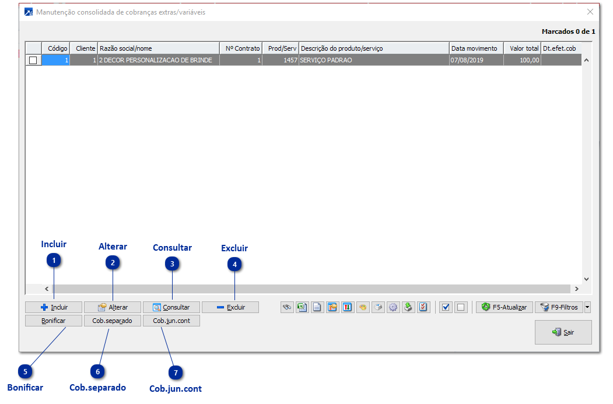Click the Valor total column header
The height and width of the screenshot is (404, 613).
click(522, 48)
